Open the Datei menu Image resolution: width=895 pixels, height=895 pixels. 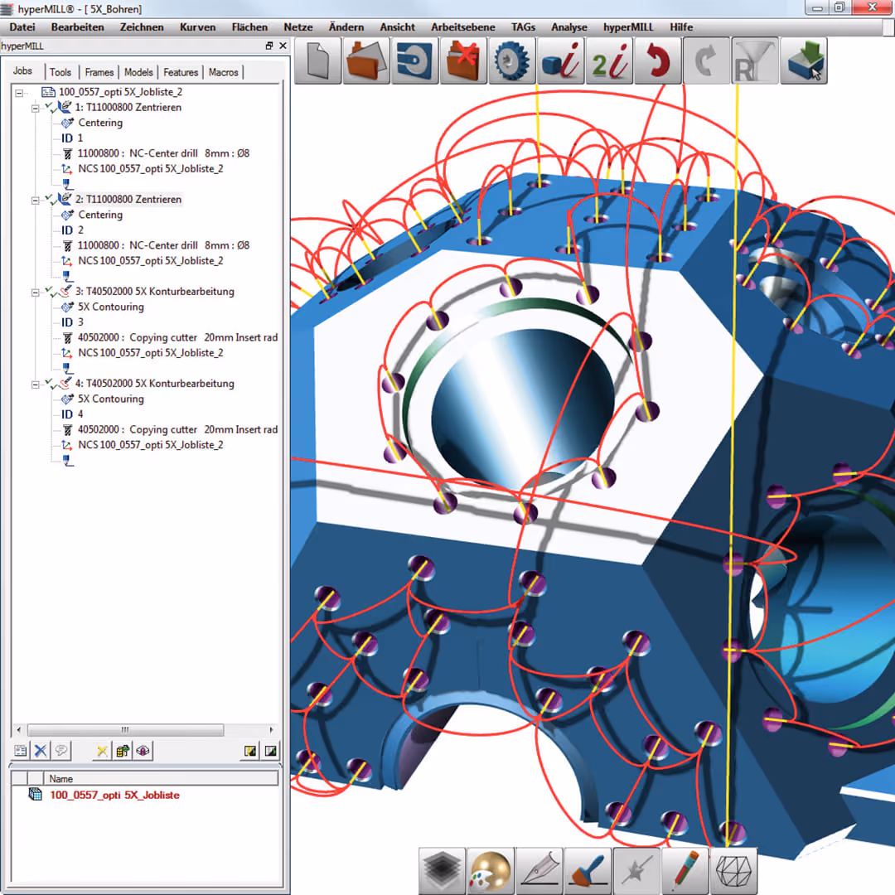tap(22, 27)
